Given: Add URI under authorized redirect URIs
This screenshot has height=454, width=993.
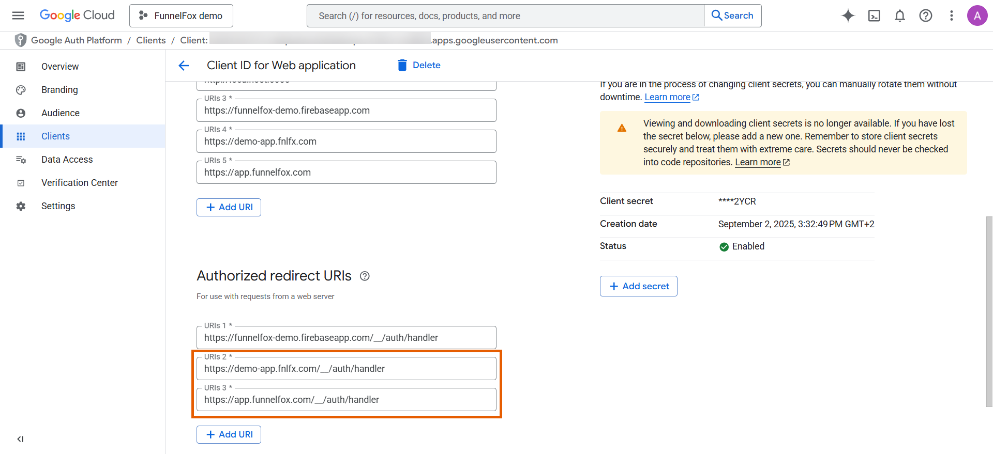Looking at the screenshot, I should [x=229, y=434].
